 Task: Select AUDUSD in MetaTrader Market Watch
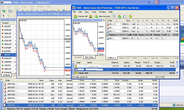[9, 44]
